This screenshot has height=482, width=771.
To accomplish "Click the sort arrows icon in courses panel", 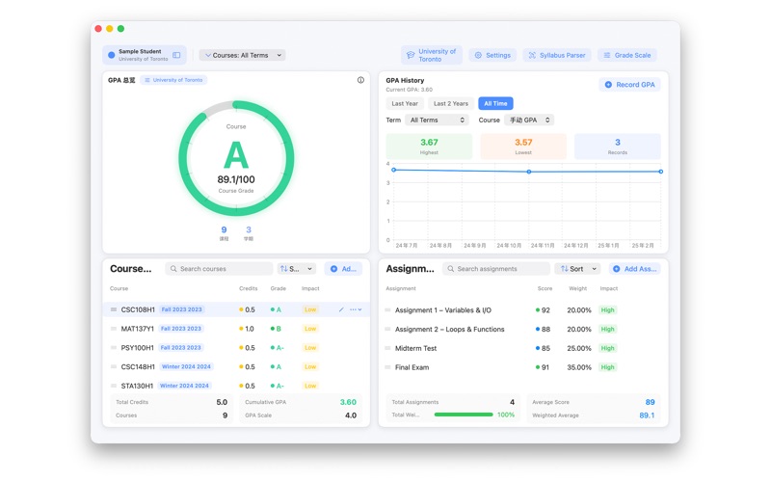I will [283, 269].
